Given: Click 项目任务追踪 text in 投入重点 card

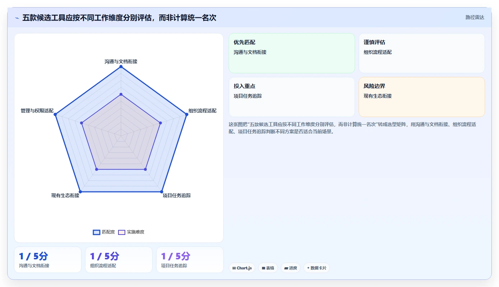Looking at the screenshot, I should point(248,96).
